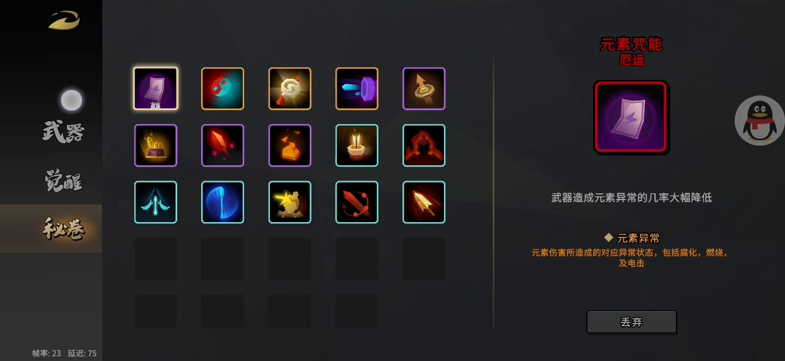This screenshot has width=785, height=361.
Task: Select the red sword ring scroll
Action: 357,202
